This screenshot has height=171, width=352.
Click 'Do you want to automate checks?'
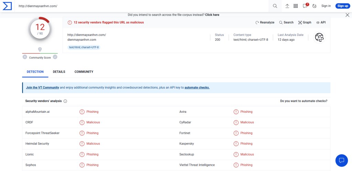click(304, 101)
